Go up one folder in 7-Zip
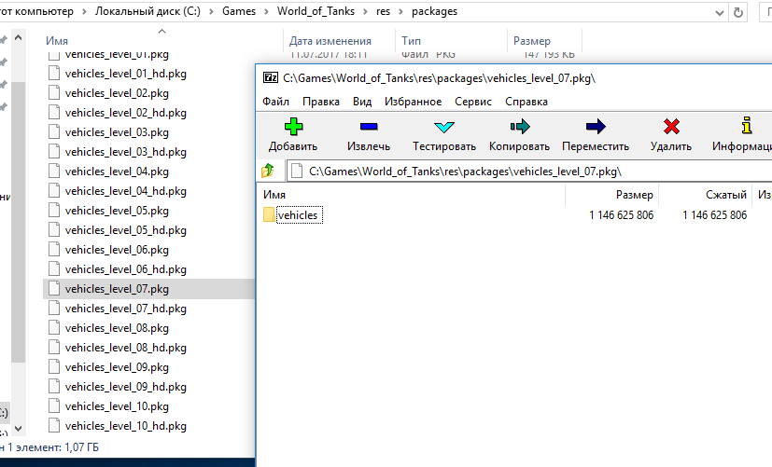Viewport: 772px width, 467px height. point(269,171)
